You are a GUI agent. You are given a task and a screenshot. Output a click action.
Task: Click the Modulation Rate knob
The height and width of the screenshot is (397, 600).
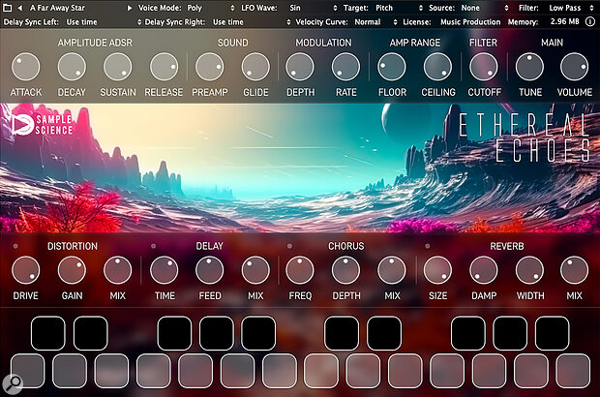click(345, 67)
